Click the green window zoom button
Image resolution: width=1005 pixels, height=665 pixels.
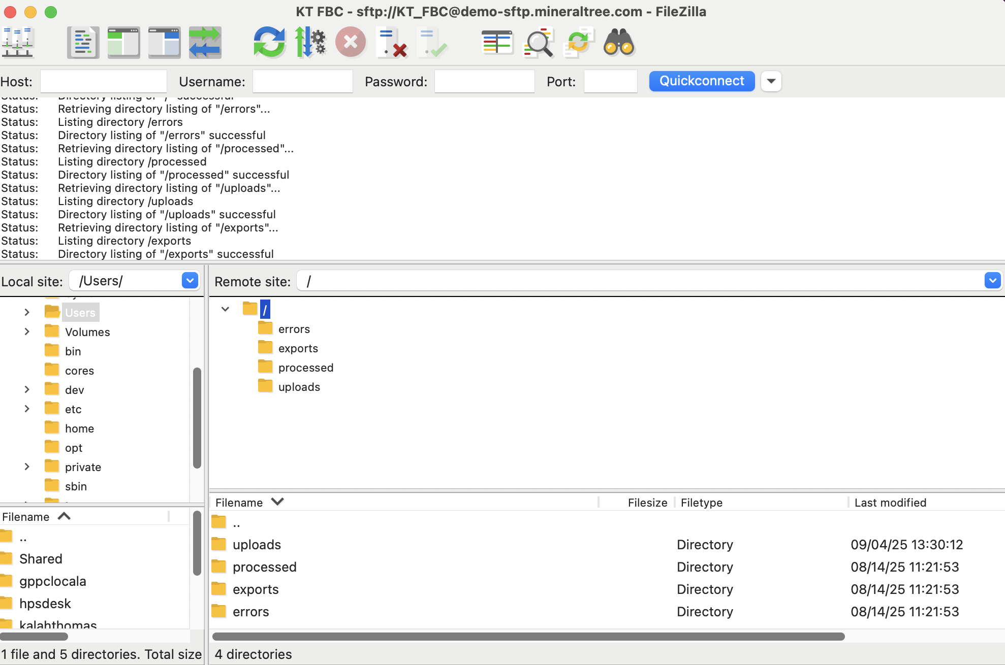click(x=50, y=12)
